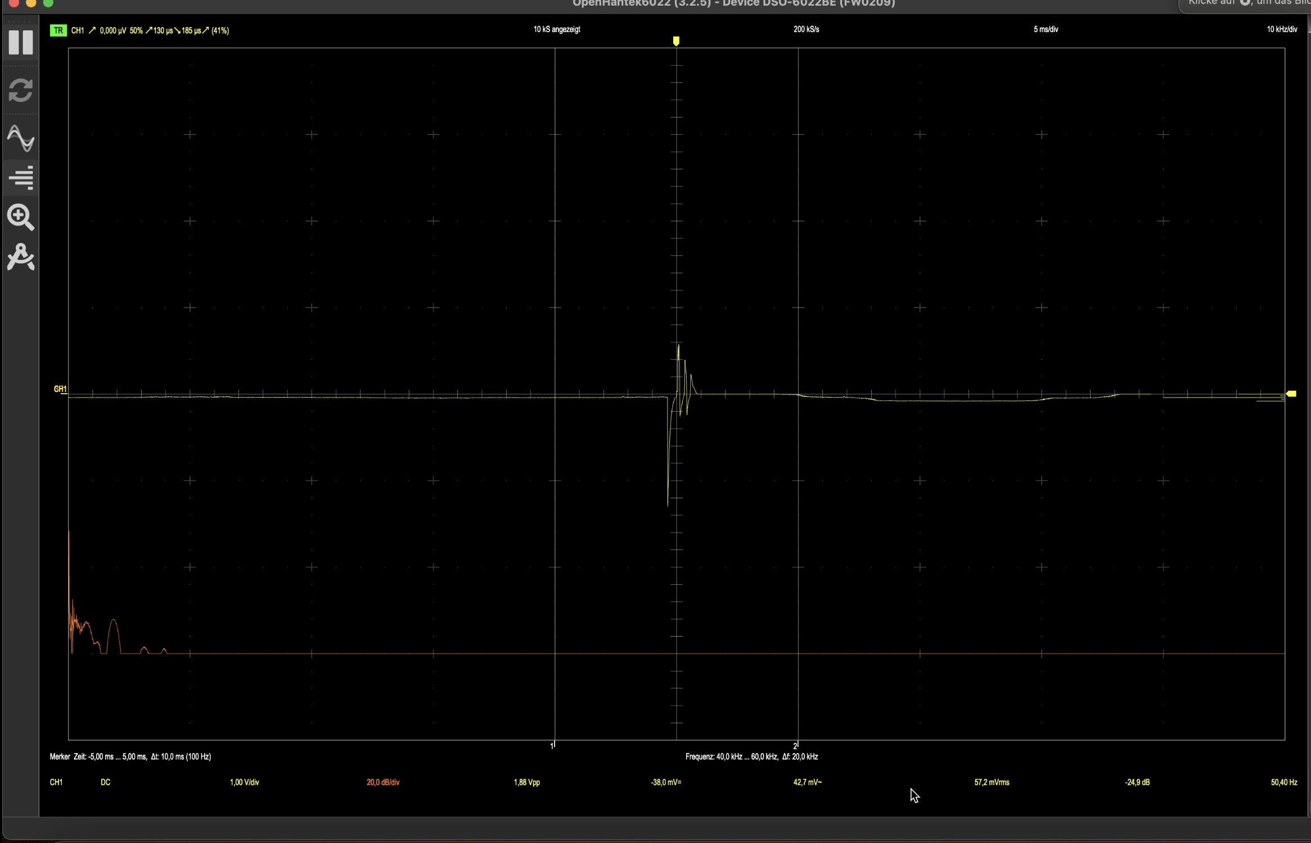Click marker 2 label below the graph
Image resolution: width=1311 pixels, height=843 pixels.
(x=795, y=746)
